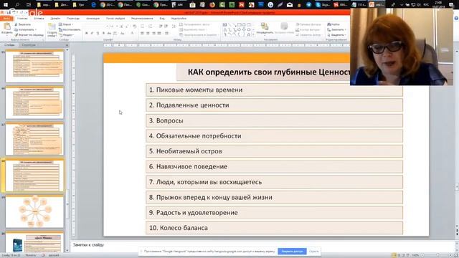Screen dimensions: 459x258
Task: Toggle Center text alignment
Action: [148, 34]
